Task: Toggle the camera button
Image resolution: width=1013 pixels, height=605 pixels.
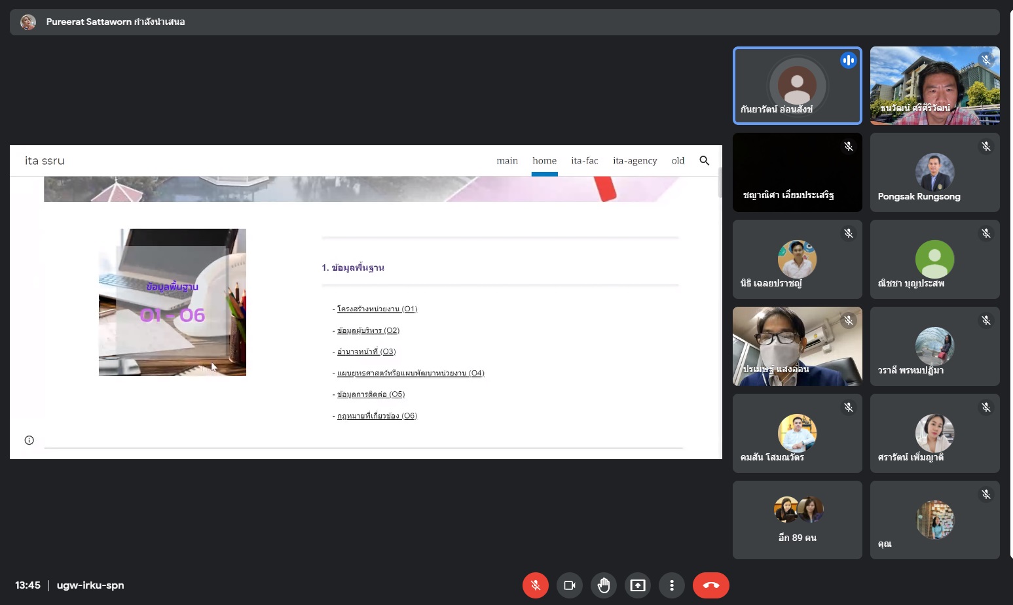Action: 569,585
